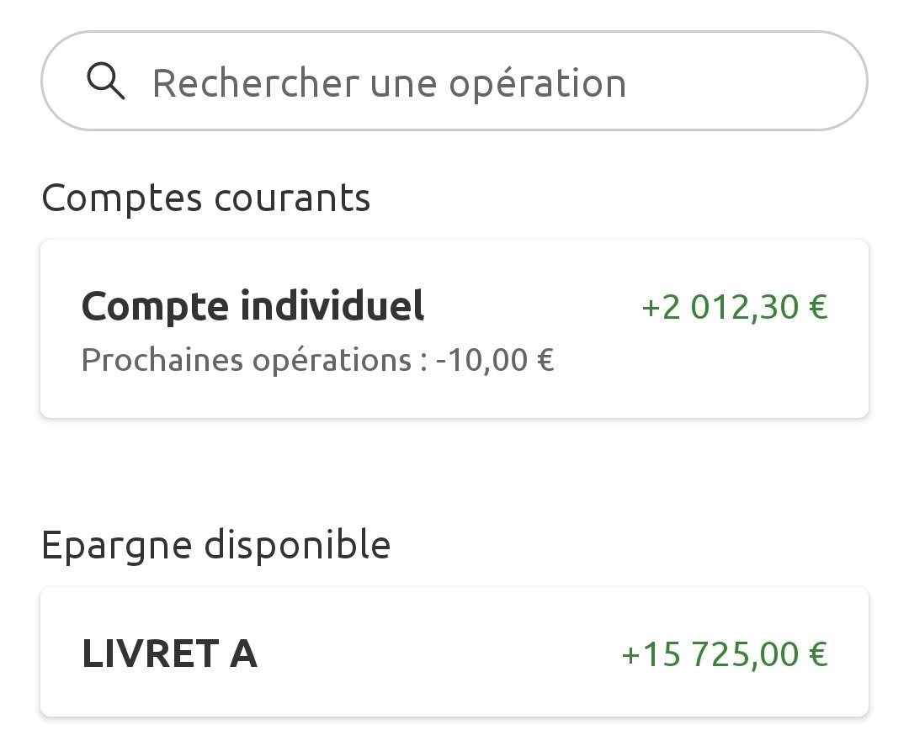Click inside the rounded search bar

[x=454, y=82]
